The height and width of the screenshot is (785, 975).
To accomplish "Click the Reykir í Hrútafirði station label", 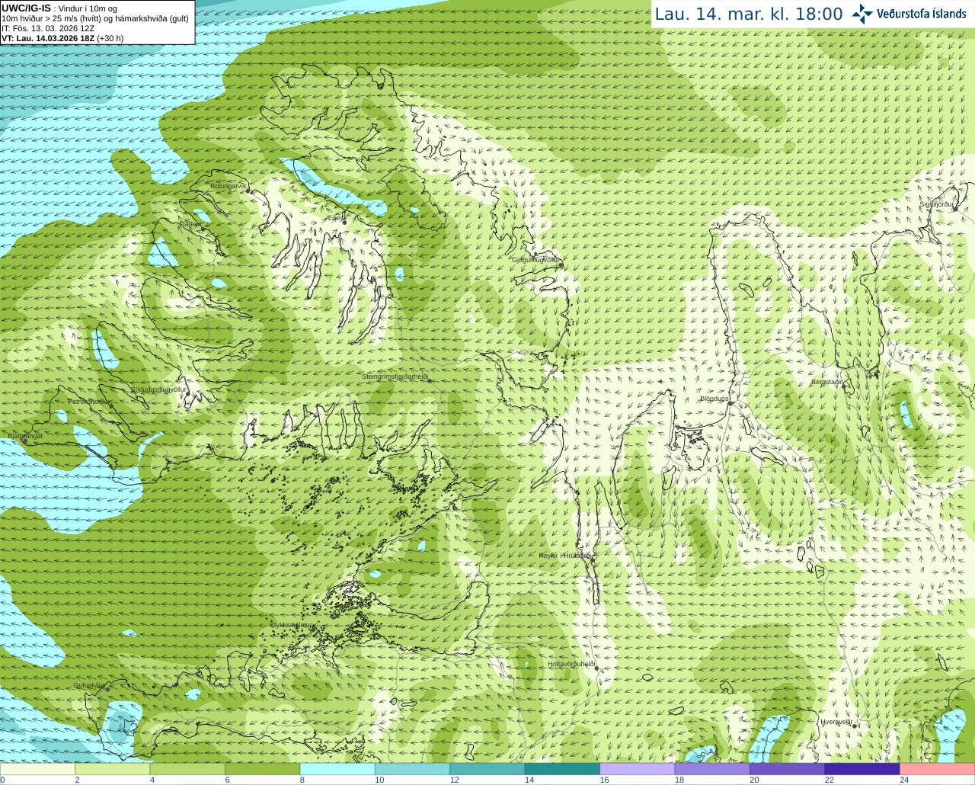I will [x=565, y=556].
